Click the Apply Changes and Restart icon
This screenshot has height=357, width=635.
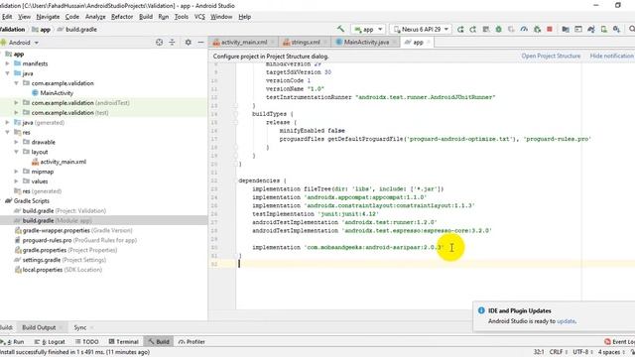point(473,29)
